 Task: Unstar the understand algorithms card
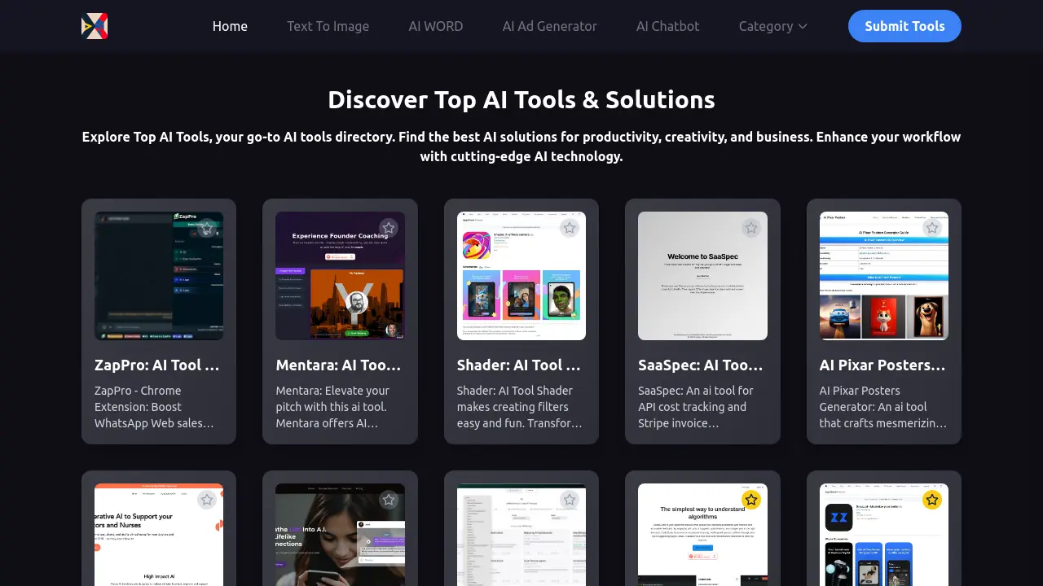click(x=751, y=500)
